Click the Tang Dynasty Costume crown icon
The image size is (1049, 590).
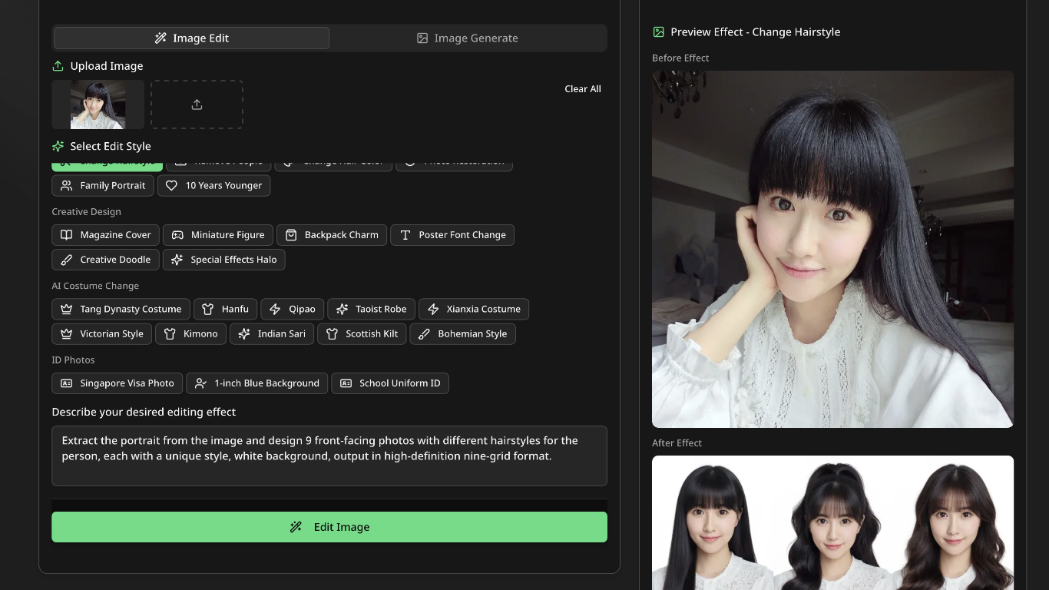point(67,310)
